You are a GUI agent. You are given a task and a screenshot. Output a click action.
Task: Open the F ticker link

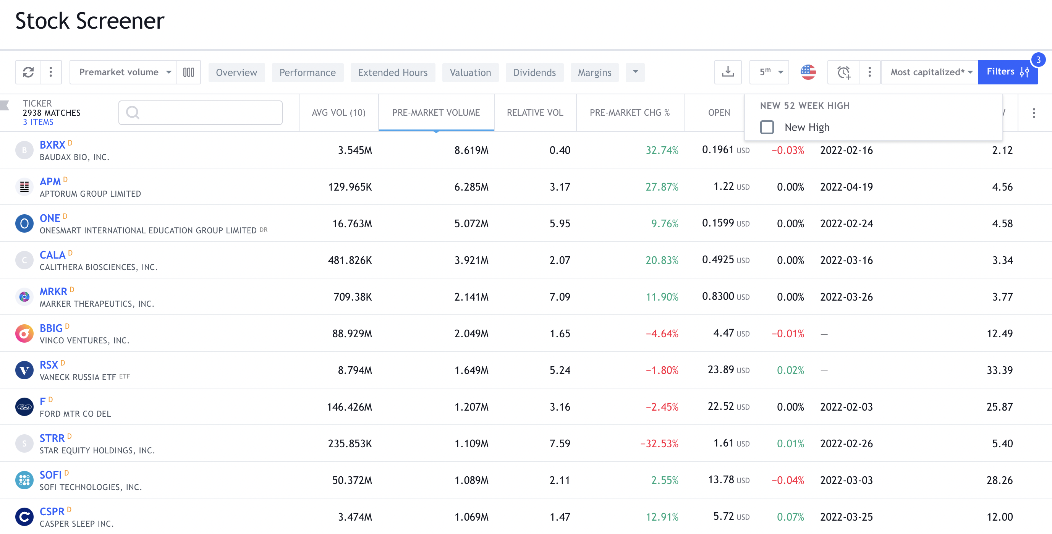42,402
